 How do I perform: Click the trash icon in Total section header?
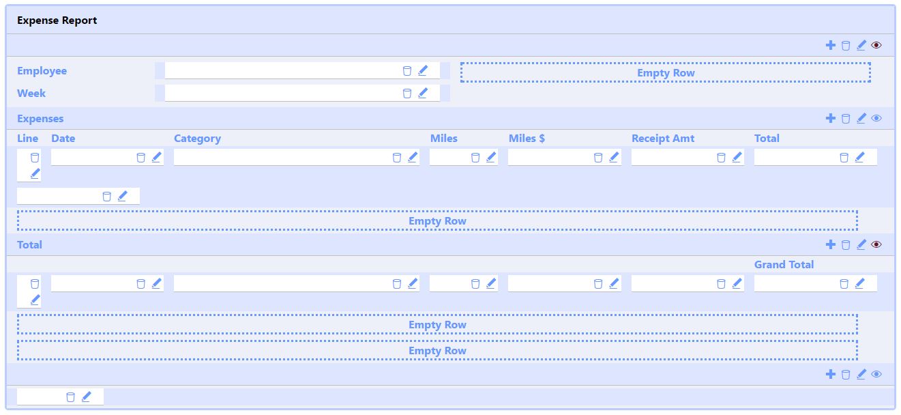(846, 244)
